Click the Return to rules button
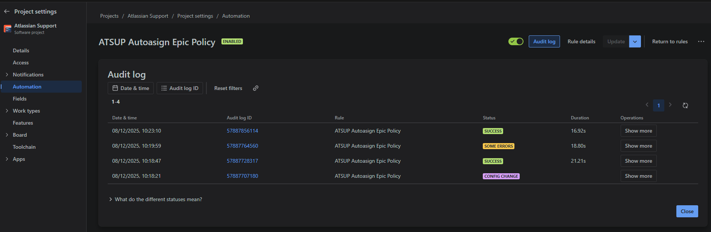The width and height of the screenshot is (711, 232). (670, 41)
